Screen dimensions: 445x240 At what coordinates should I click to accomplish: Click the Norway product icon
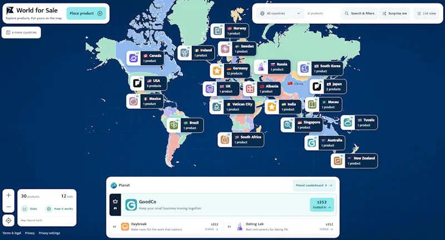(217, 31)
